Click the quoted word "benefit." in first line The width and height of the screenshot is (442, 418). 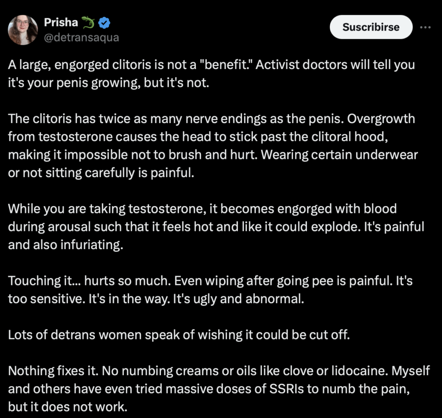pos(226,65)
